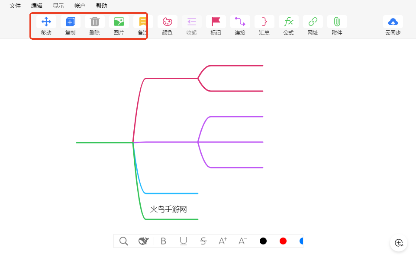Screen dimensions: 416x260
Task: Open the 编辑 menu
Action: [x=37, y=6]
